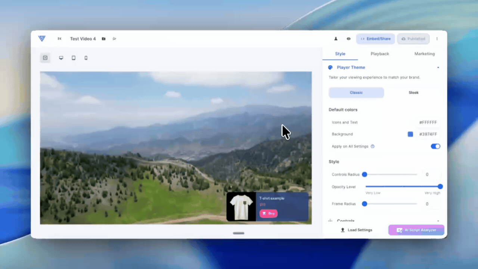This screenshot has width=478, height=269.
Task: Expand the Controls section
Action: pos(438,221)
